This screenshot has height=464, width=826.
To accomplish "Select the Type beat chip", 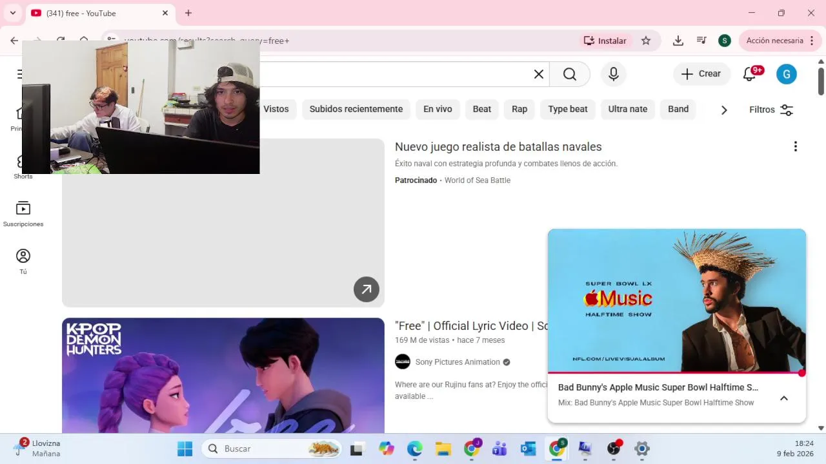I will pyautogui.click(x=568, y=109).
